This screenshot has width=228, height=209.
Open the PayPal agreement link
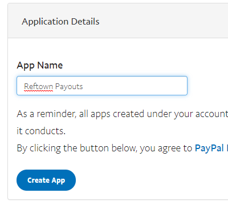[x=211, y=148]
